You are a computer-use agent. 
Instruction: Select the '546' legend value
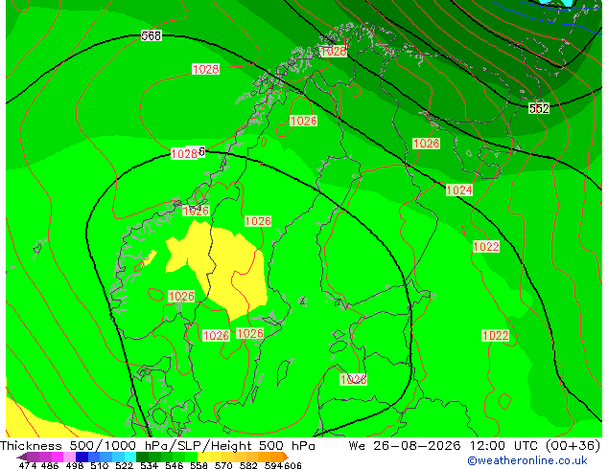pyautogui.click(x=175, y=465)
